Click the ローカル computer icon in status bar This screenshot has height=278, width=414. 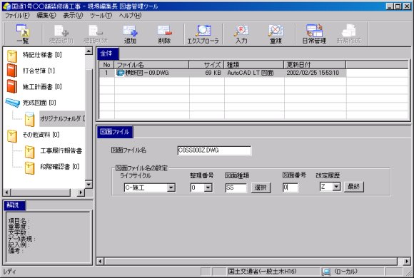[x=326, y=272]
